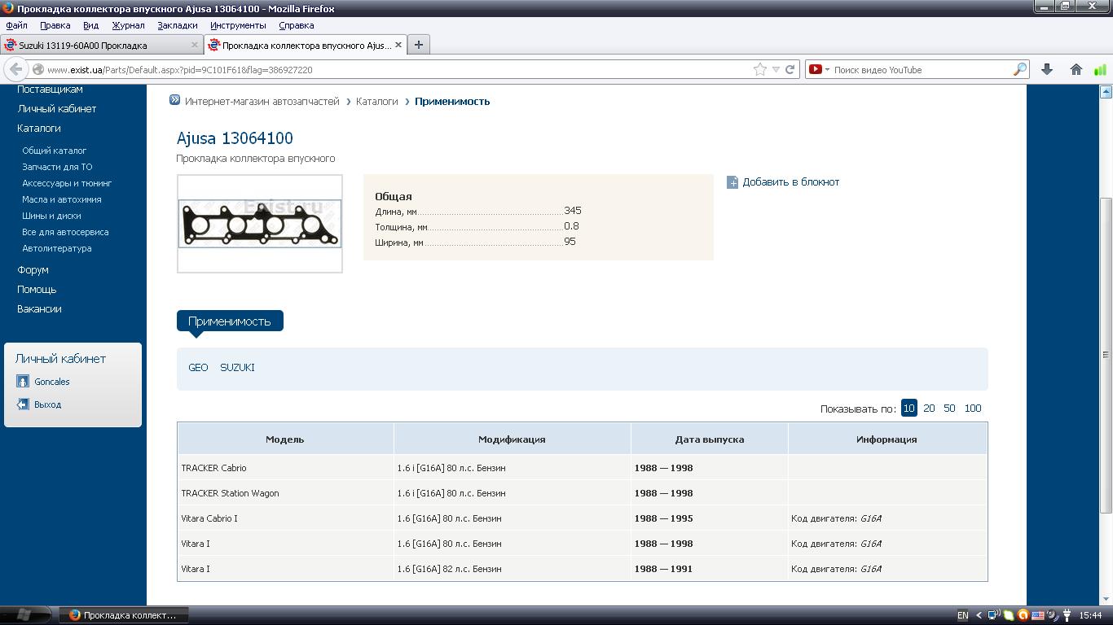
Task: Open the Закладки menu
Action: click(177, 25)
